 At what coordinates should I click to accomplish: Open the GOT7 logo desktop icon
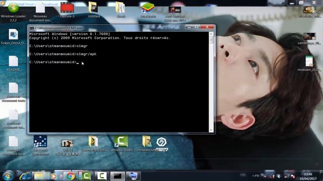(161, 144)
